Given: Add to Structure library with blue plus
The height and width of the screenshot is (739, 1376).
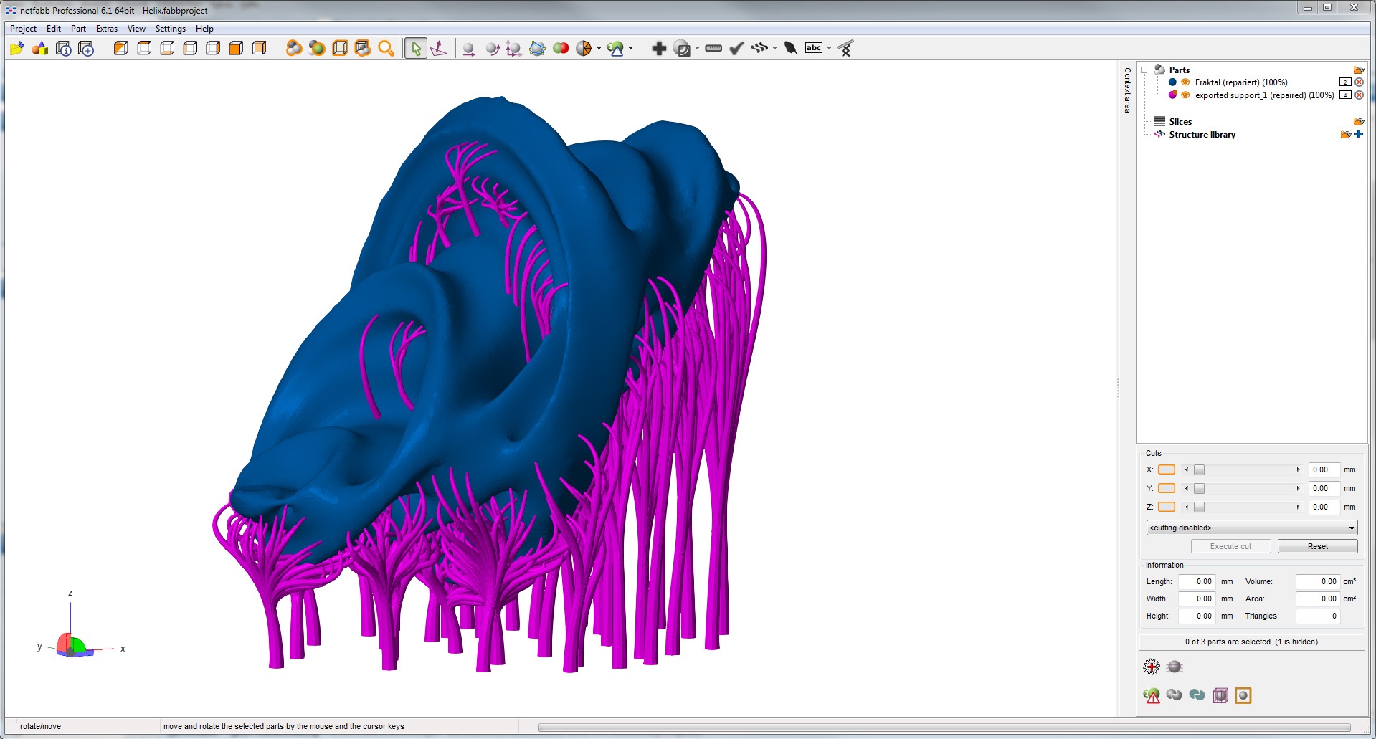Looking at the screenshot, I should [1359, 134].
